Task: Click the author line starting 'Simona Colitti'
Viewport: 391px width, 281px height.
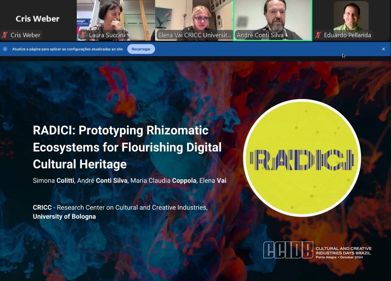Action: pyautogui.click(x=130, y=180)
